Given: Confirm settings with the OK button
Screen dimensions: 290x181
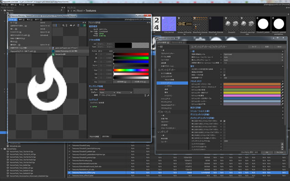Looking at the screenshot, I should [267, 152].
